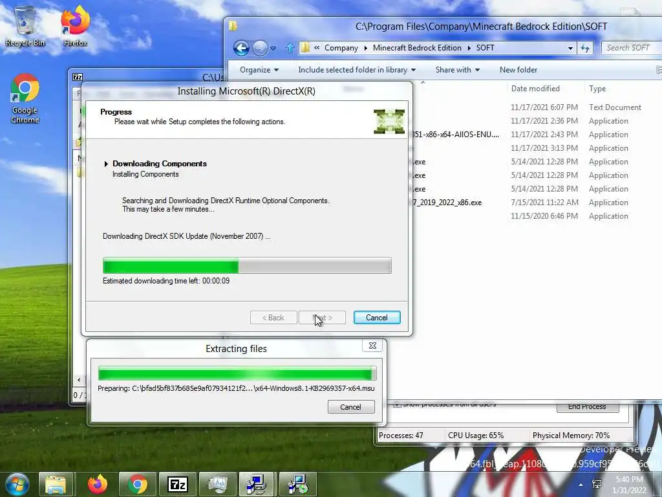
Task: Click the address bar folder icon
Action: 305,48
